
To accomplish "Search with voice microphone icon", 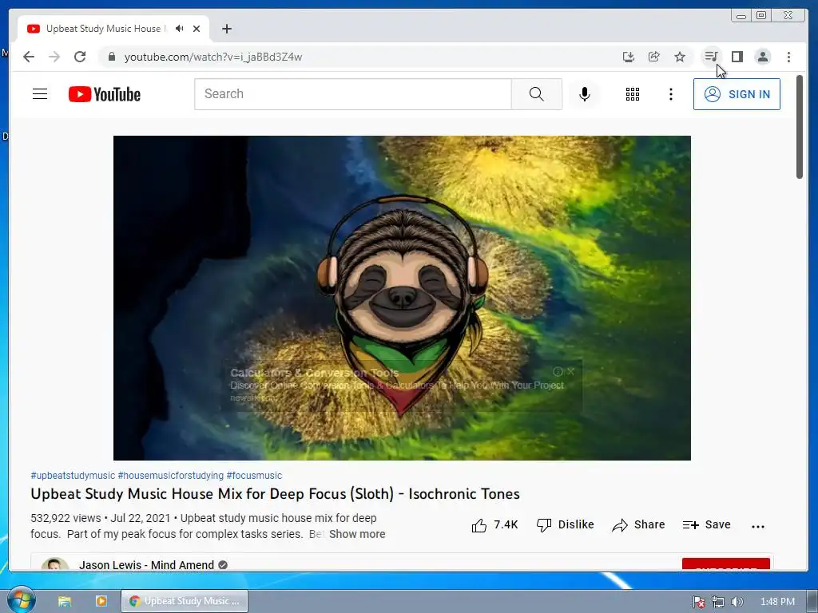I will coord(585,94).
